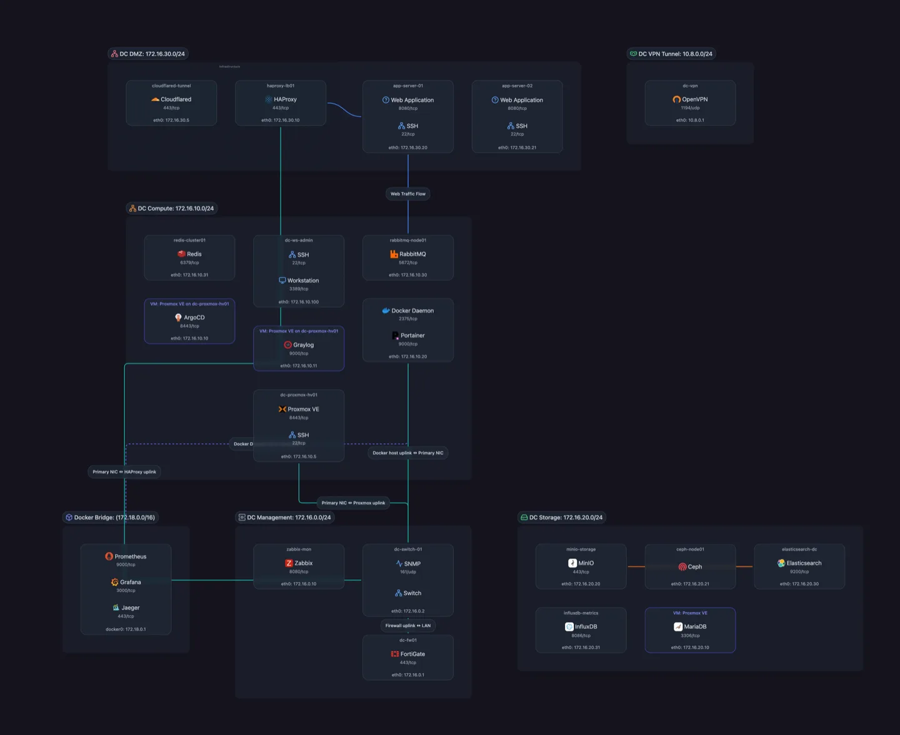The width and height of the screenshot is (900, 735).
Task: Select the Elasticsearch icon on elasticsearch-dc
Action: click(x=781, y=563)
